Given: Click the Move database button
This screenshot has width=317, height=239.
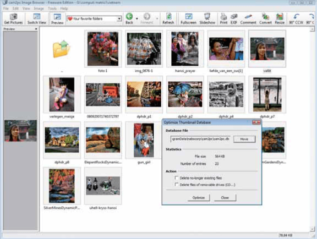Looking at the screenshot, I should [x=244, y=139].
